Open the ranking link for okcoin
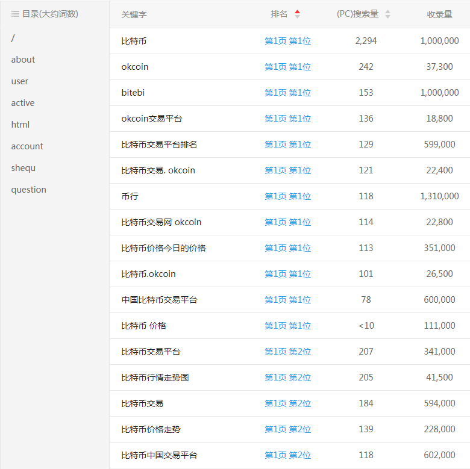Screen dimensions: 470x469 click(x=287, y=67)
